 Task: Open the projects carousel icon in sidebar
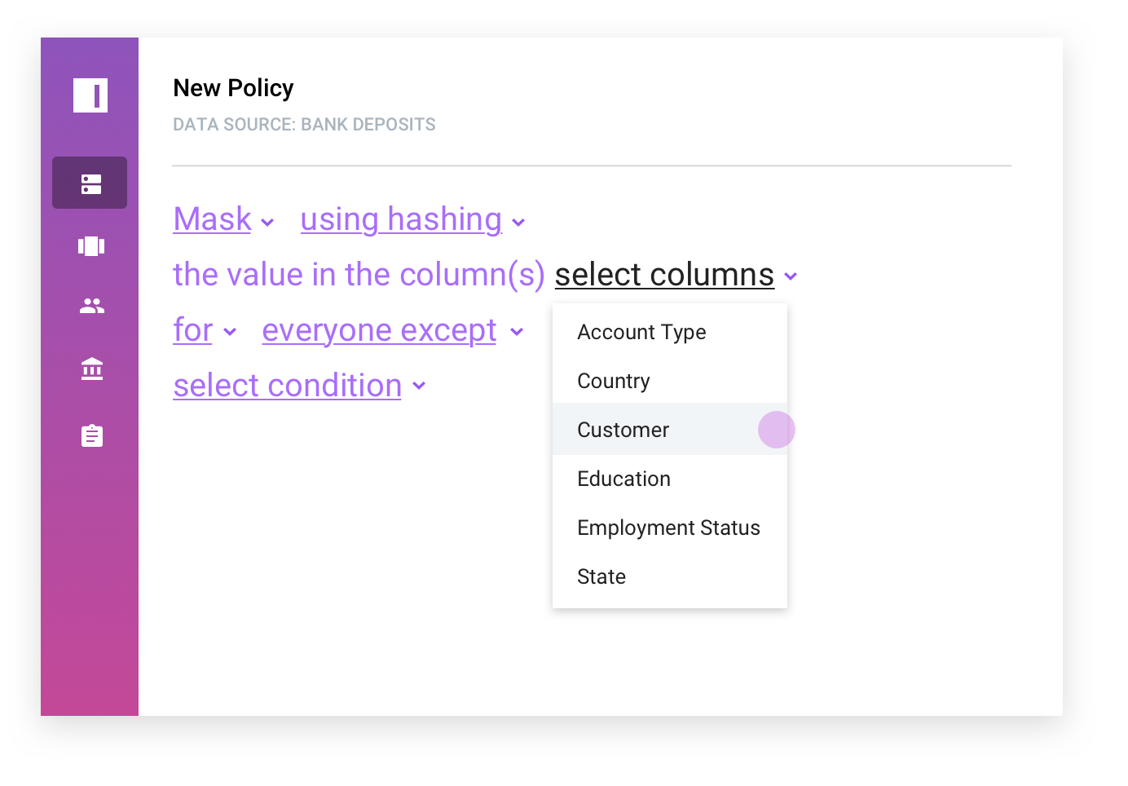[x=91, y=245]
